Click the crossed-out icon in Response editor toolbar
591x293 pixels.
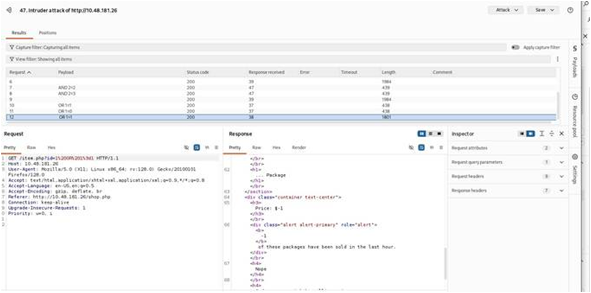point(411,147)
